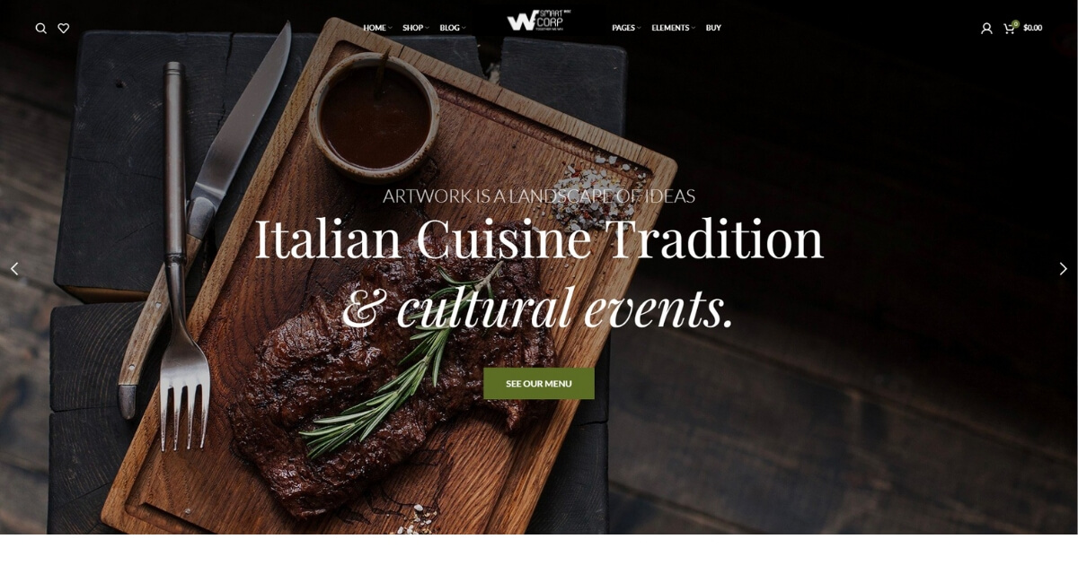Click the $0.00 cart total
1078x565 pixels.
pyautogui.click(x=1033, y=28)
